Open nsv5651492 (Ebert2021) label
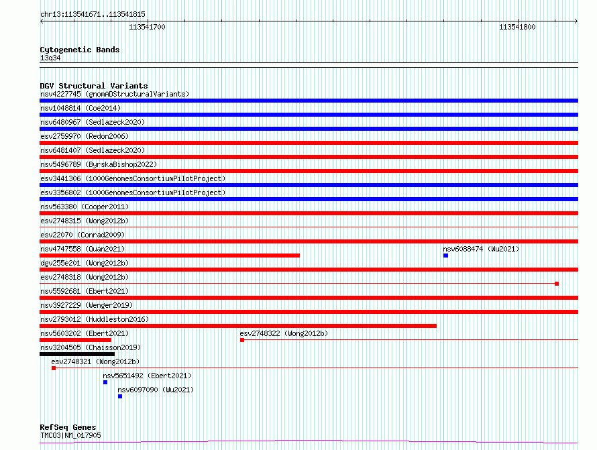Image resolution: width=597 pixels, height=450 pixels. coord(147,376)
